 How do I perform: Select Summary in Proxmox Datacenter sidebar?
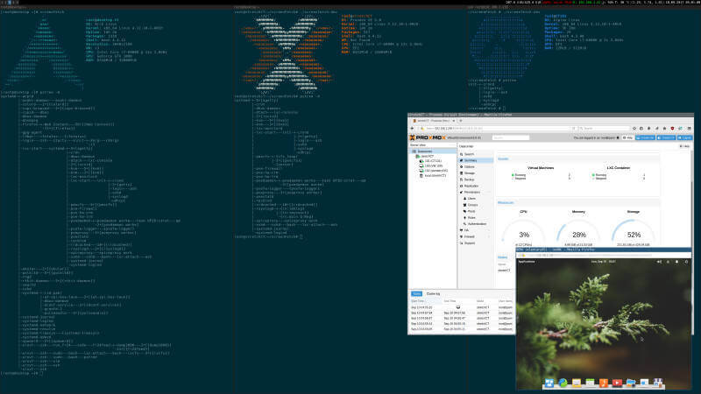pyautogui.click(x=475, y=160)
